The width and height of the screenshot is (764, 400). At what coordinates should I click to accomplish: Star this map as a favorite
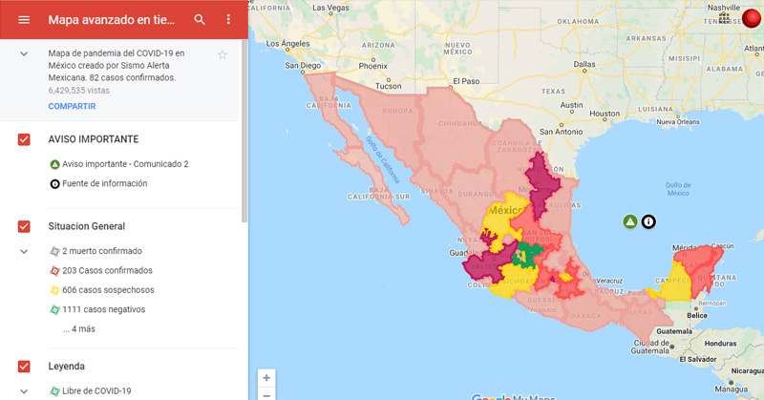(223, 54)
